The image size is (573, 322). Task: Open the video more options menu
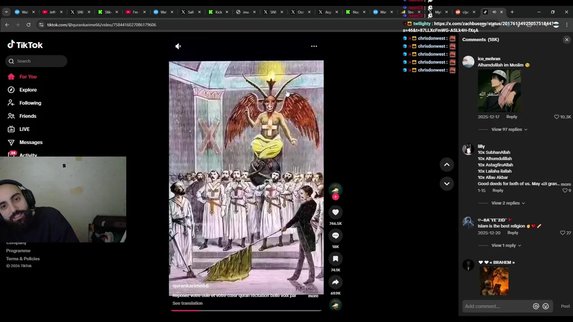(x=314, y=46)
